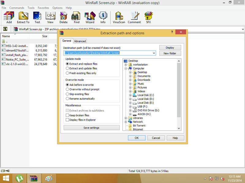Launch the Wizard tool

coord(90,17)
